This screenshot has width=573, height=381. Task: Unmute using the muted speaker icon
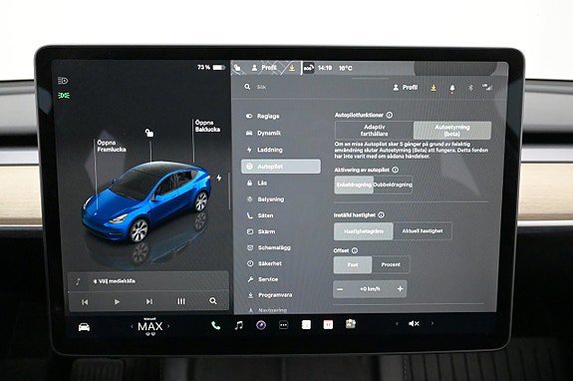[414, 323]
